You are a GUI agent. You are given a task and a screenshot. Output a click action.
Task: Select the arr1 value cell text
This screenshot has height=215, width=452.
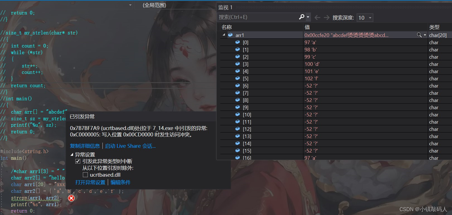point(346,35)
